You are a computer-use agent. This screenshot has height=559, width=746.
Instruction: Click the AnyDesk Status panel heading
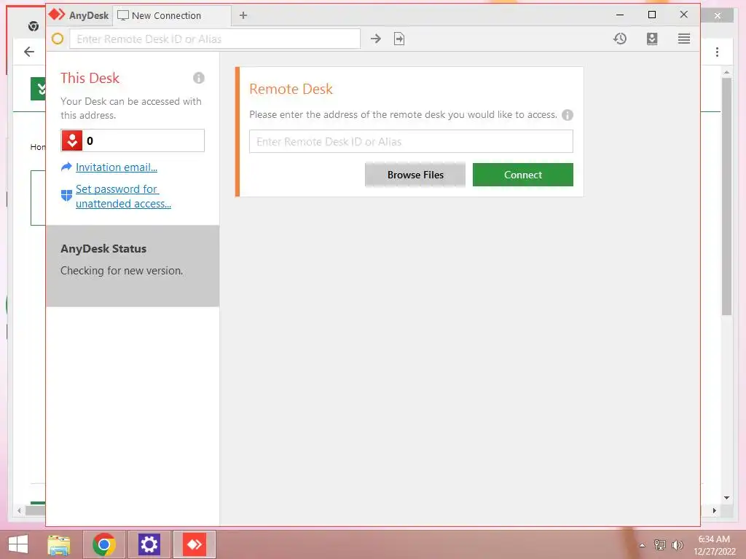pos(103,249)
